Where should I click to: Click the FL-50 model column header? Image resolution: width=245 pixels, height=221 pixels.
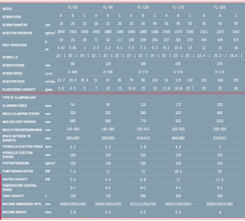tap(73, 7)
